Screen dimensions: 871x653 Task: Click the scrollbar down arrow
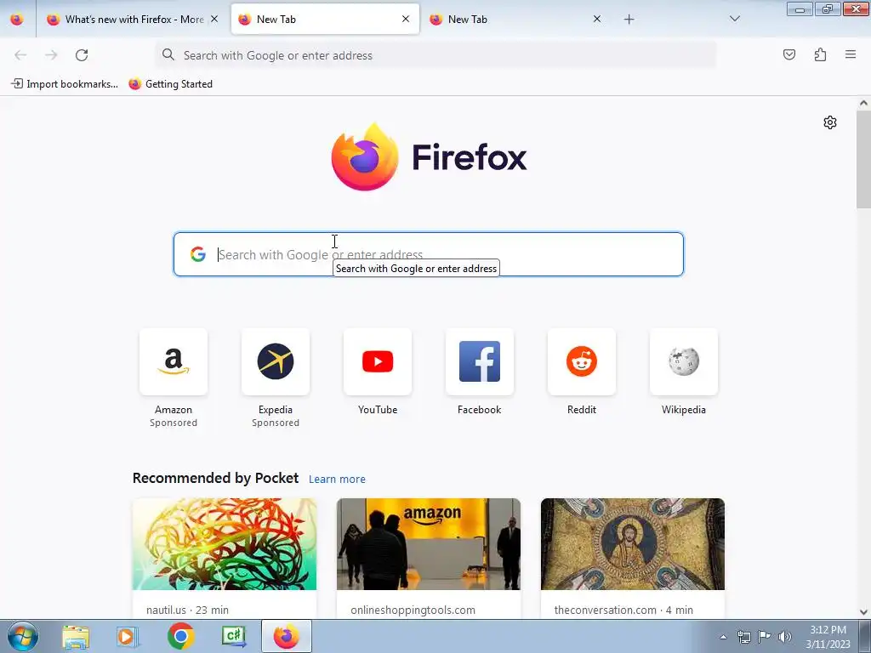(x=864, y=612)
